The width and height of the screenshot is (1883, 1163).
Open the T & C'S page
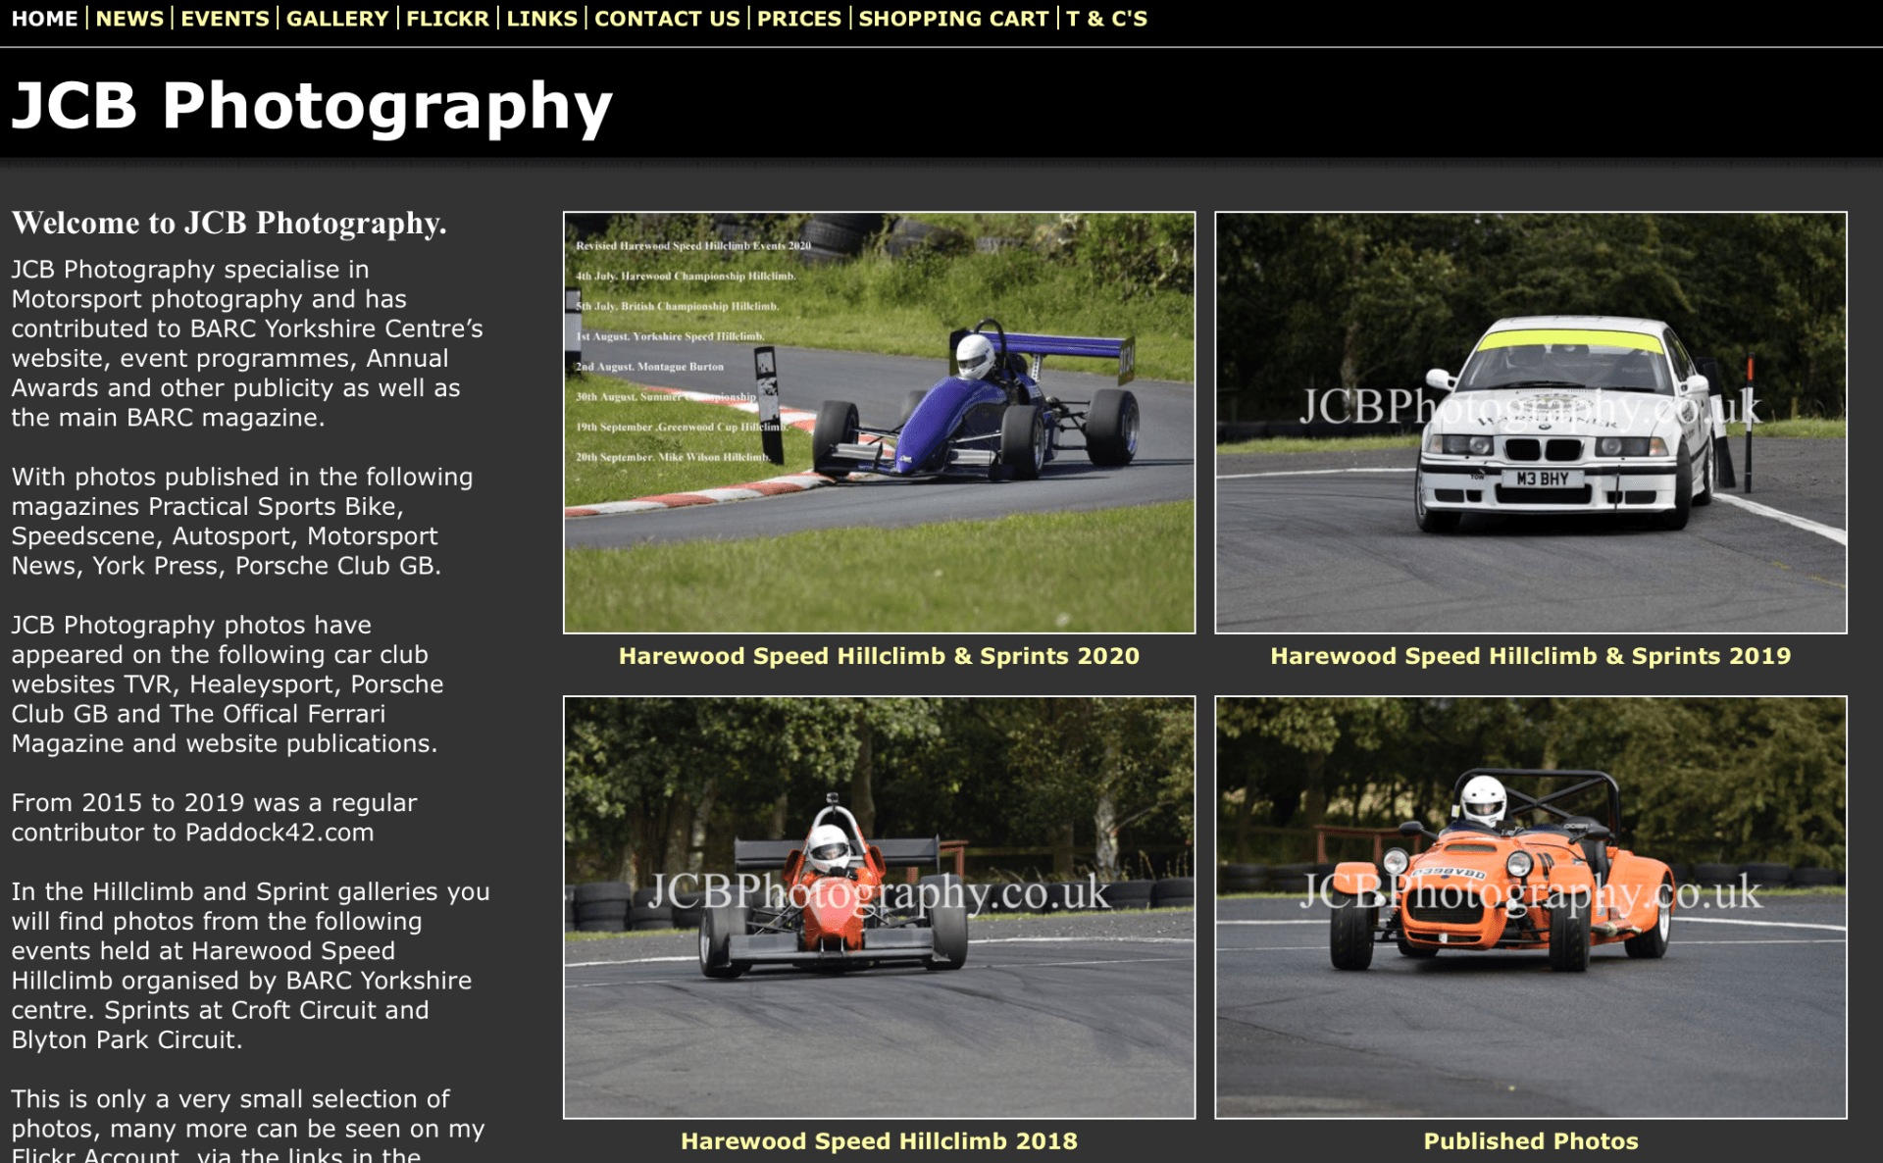1105,18
